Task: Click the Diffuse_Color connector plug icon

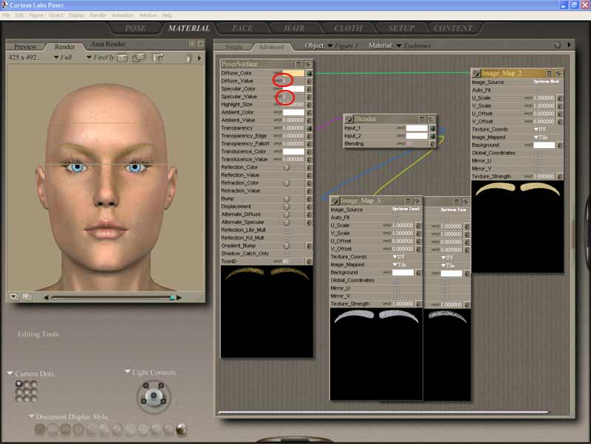Action: point(309,73)
